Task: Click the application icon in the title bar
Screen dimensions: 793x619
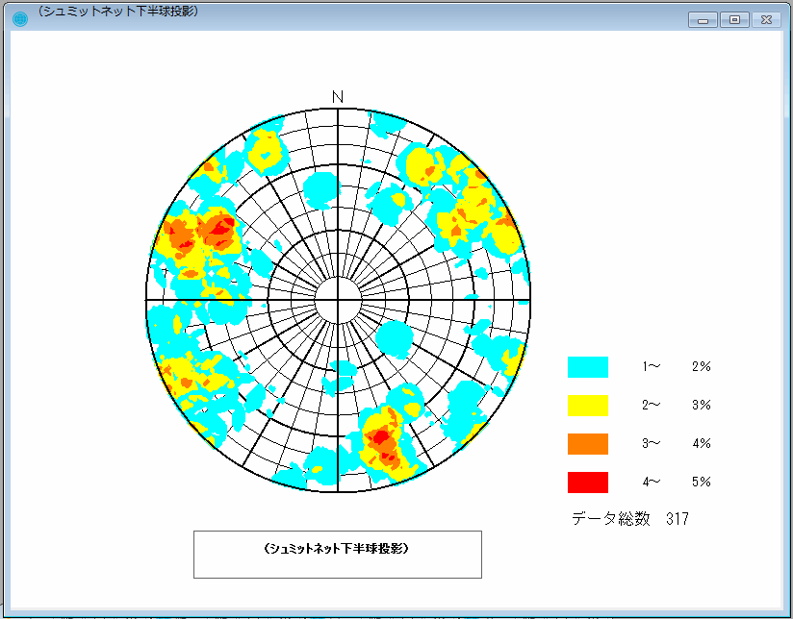Action: click(21, 16)
